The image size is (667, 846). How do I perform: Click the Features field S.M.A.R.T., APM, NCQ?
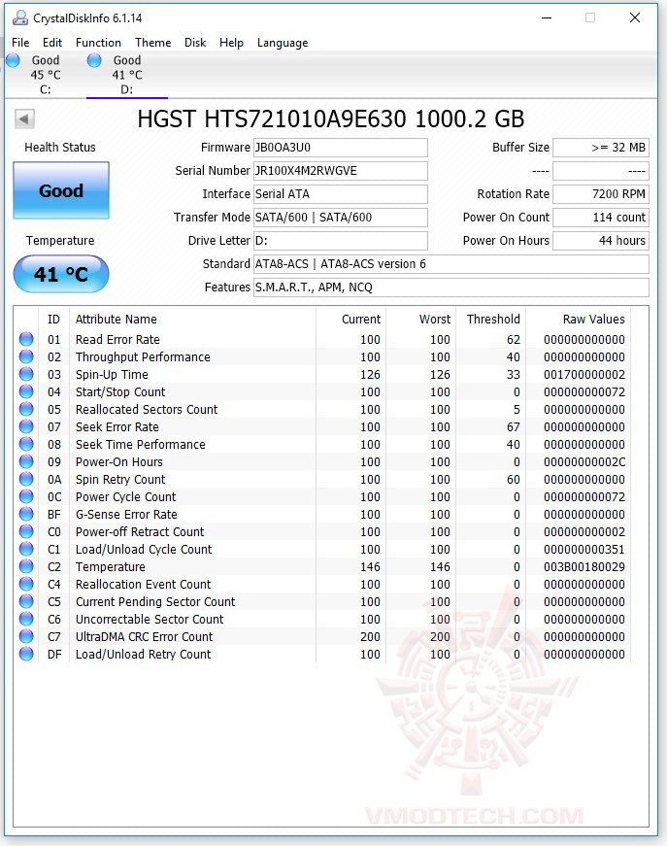pyautogui.click(x=451, y=288)
